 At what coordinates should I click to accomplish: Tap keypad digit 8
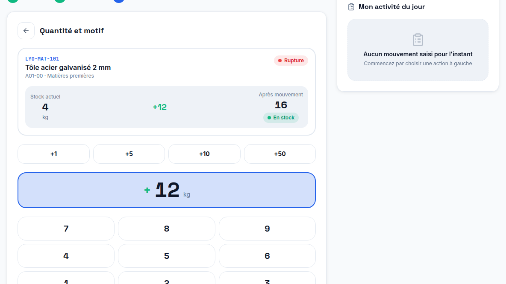pos(167,229)
